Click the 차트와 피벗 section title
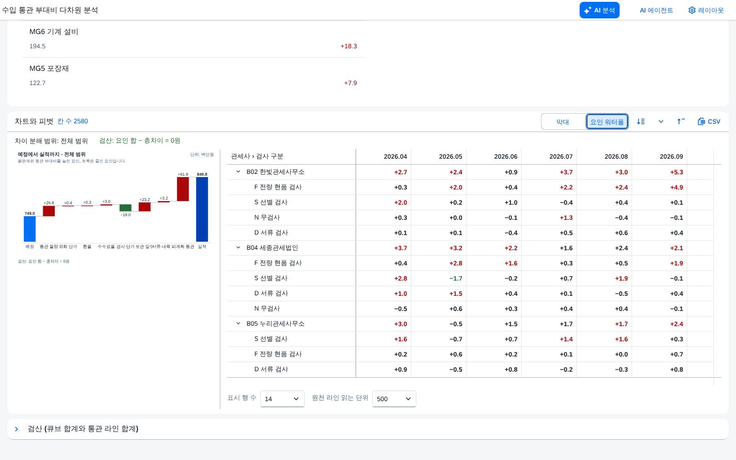The height and width of the screenshot is (460, 736). 34,121
